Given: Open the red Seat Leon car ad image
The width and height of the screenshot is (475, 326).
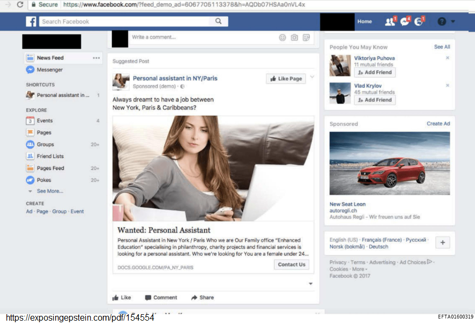Looking at the screenshot, I should 390,164.
